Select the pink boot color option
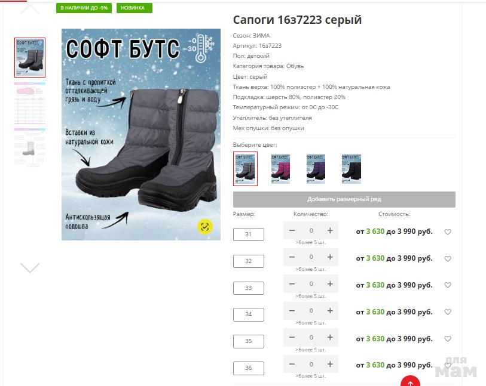Viewport: 486px width, 386px height. coord(280,169)
